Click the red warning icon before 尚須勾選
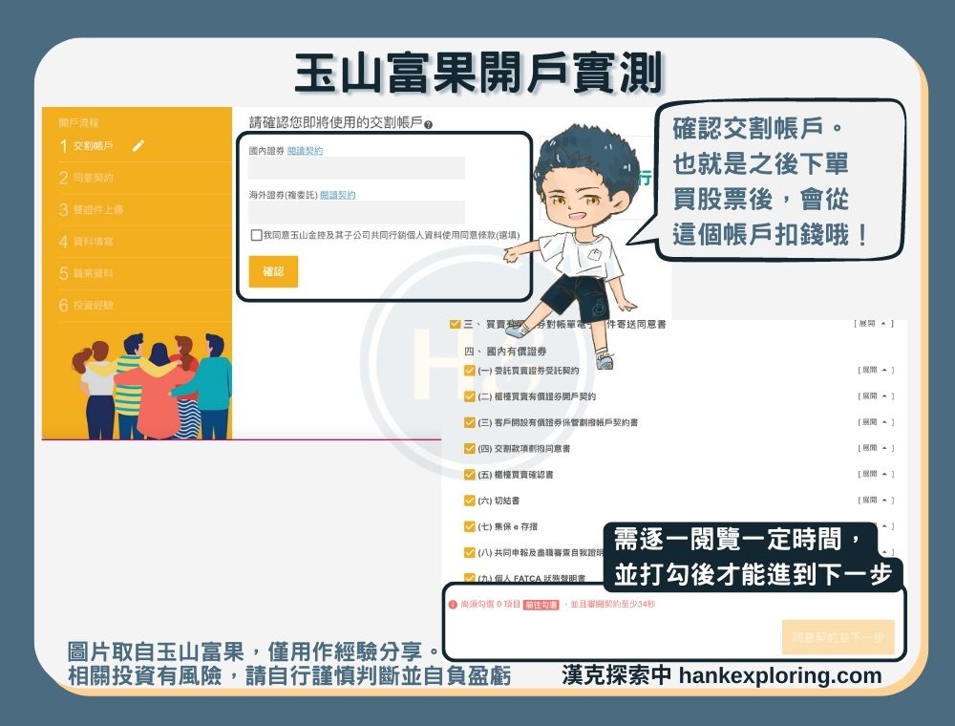This screenshot has height=726, width=955. pyautogui.click(x=453, y=605)
